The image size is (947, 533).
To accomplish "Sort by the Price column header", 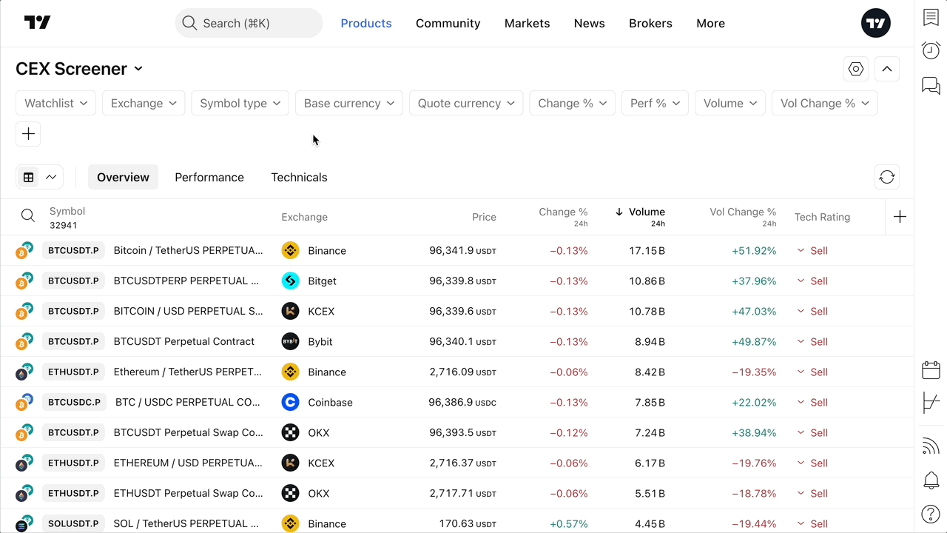I will (484, 217).
